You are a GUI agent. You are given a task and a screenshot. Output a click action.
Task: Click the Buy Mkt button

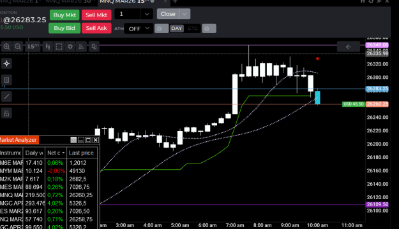pos(64,15)
